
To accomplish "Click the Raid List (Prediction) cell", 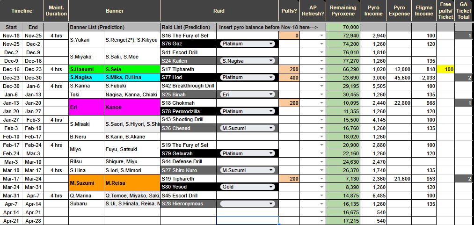I will coord(188,27).
